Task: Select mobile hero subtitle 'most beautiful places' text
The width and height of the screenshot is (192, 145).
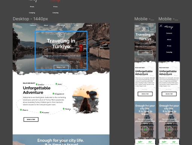Action: [x=145, y=45]
